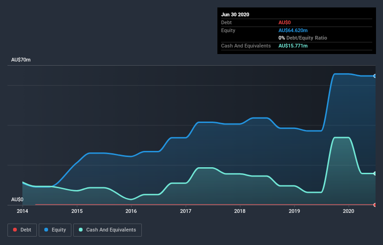Click the blue Equity legend dot
The height and width of the screenshot is (245, 383).
pyautogui.click(x=46, y=230)
